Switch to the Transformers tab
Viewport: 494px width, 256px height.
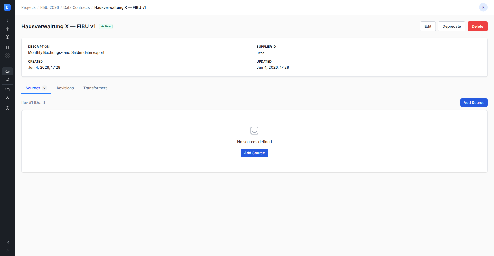[x=95, y=88]
